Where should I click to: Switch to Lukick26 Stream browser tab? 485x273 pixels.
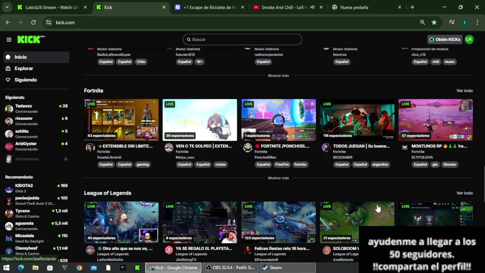(x=52, y=7)
